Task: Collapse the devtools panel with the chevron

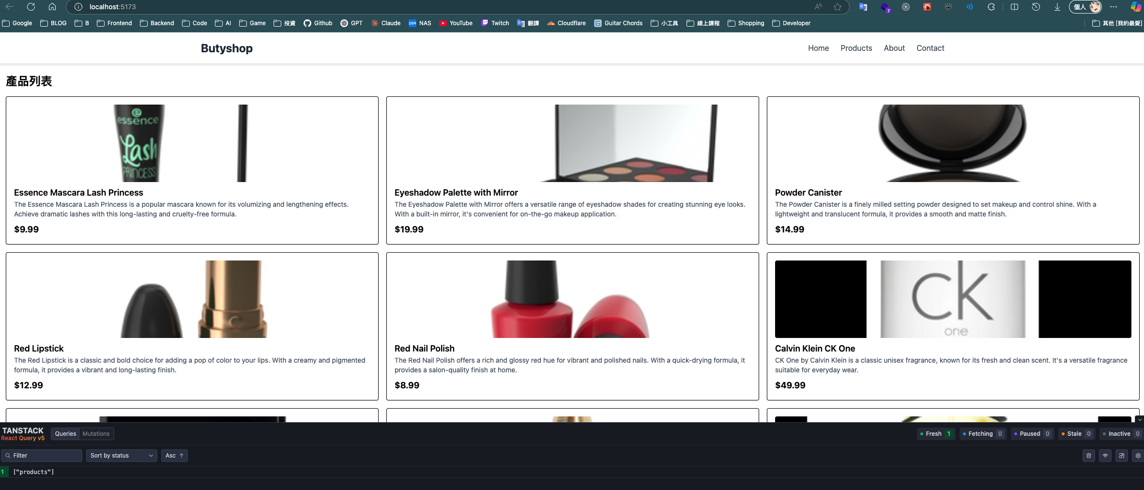Action: (x=1139, y=421)
